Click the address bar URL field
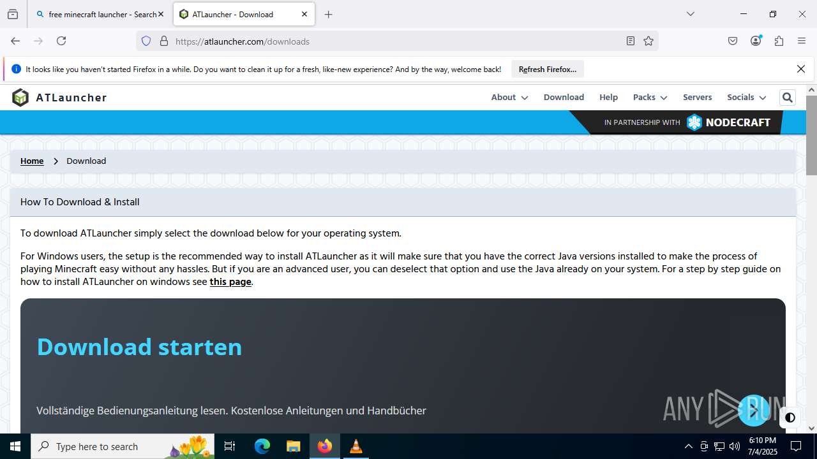 pyautogui.click(x=396, y=41)
